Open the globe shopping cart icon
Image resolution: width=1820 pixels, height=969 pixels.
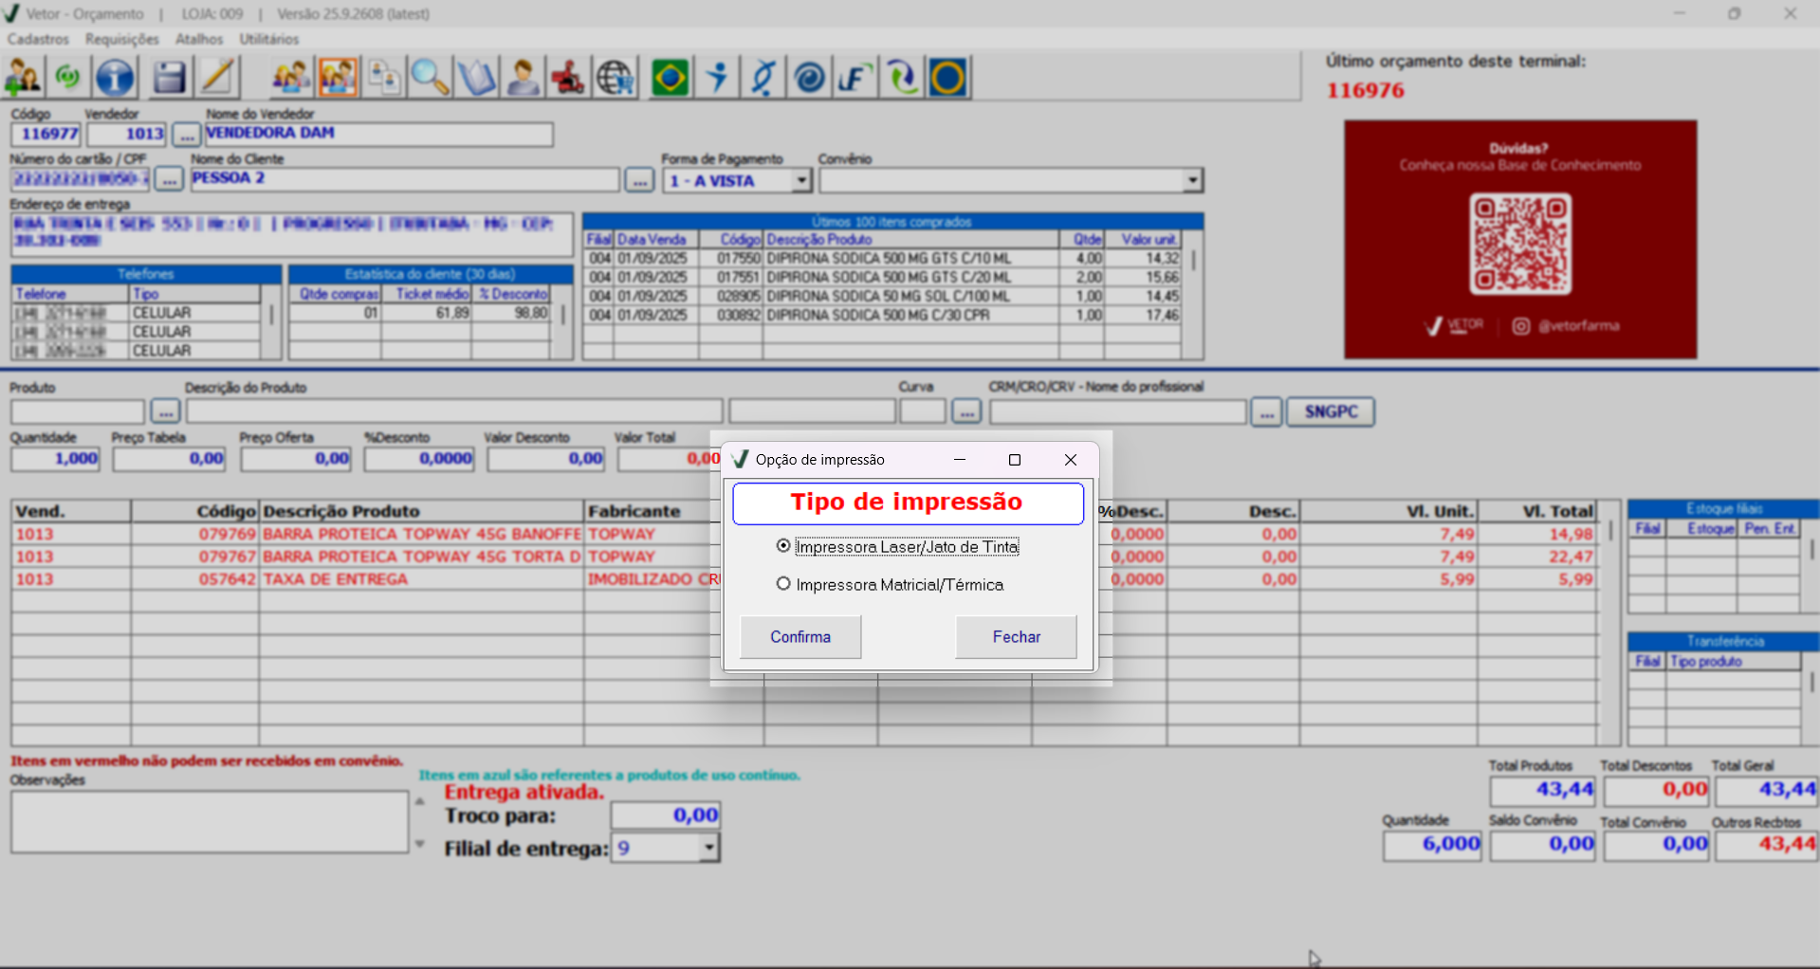pyautogui.click(x=616, y=78)
